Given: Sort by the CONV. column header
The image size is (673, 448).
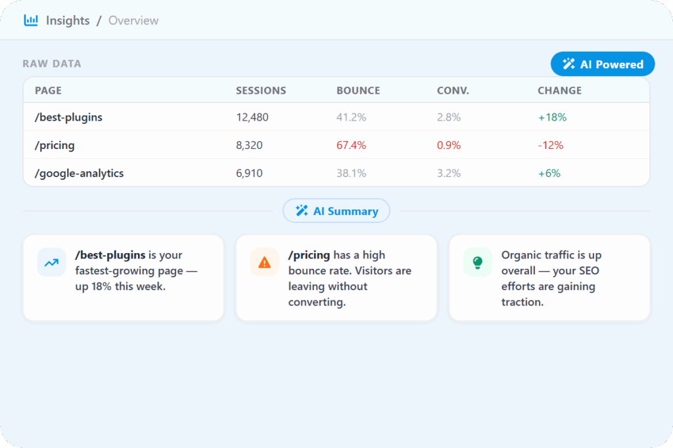Looking at the screenshot, I should [x=453, y=91].
